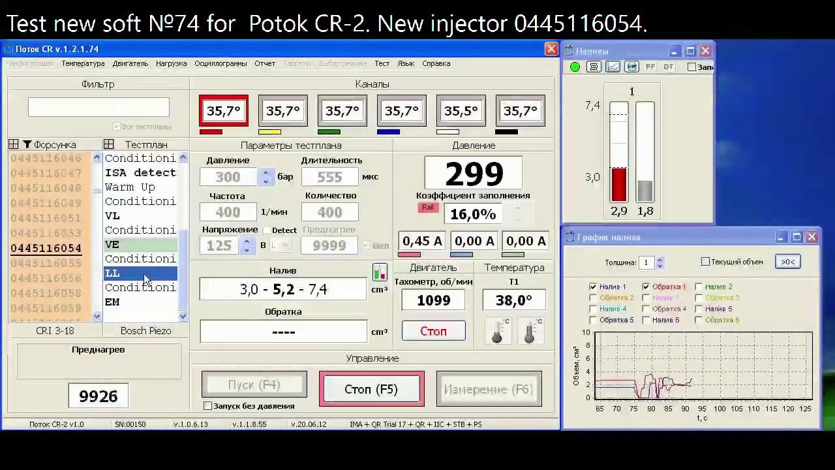Viewport: 835px width, 470px height.
Task: Uncheck Обратка 1 in graph legend
Action: click(646, 287)
